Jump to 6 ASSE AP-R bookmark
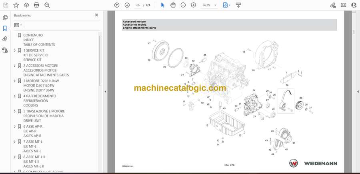Image resolution: width=360 pixels, height=174 pixels. point(33,131)
